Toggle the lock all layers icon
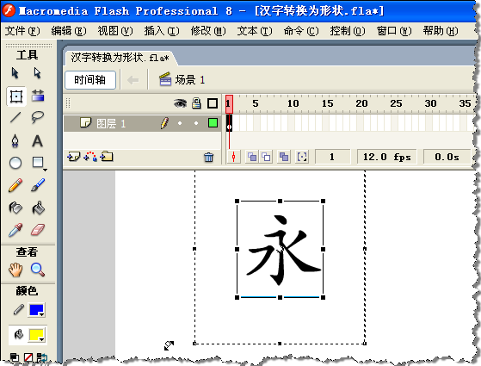This screenshot has width=481, height=366. (x=196, y=103)
